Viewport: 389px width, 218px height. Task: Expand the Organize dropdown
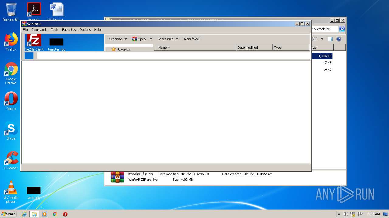(118, 39)
